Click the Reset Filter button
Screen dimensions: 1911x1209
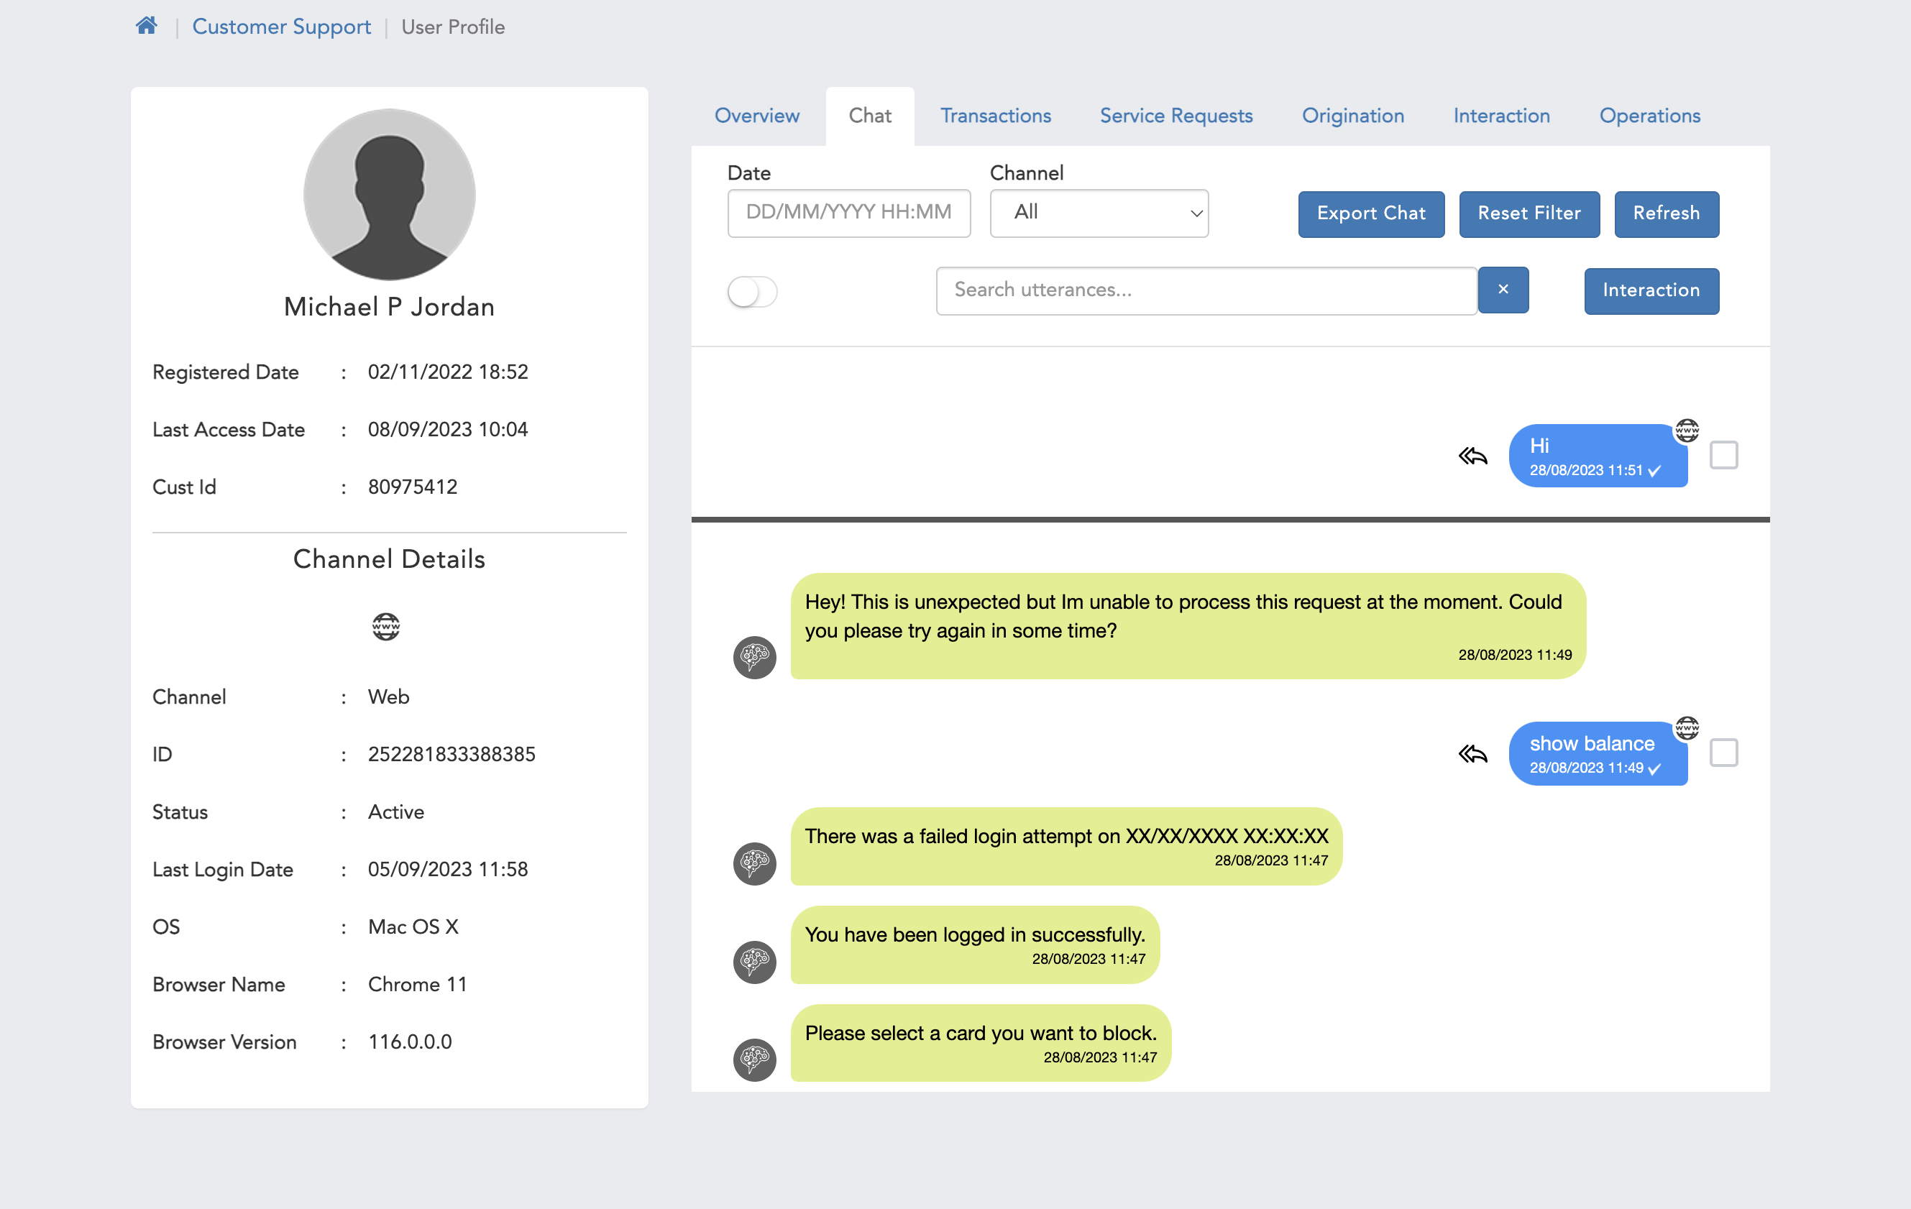click(1529, 214)
